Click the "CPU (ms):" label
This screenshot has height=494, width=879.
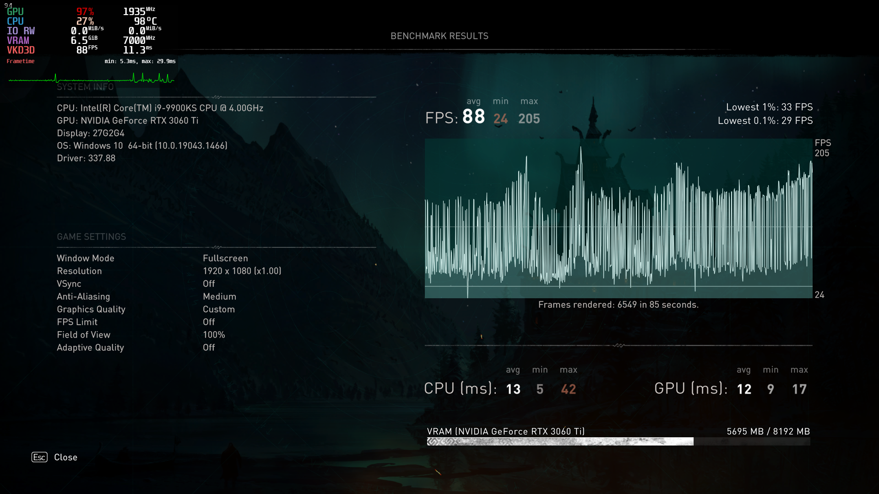461,388
